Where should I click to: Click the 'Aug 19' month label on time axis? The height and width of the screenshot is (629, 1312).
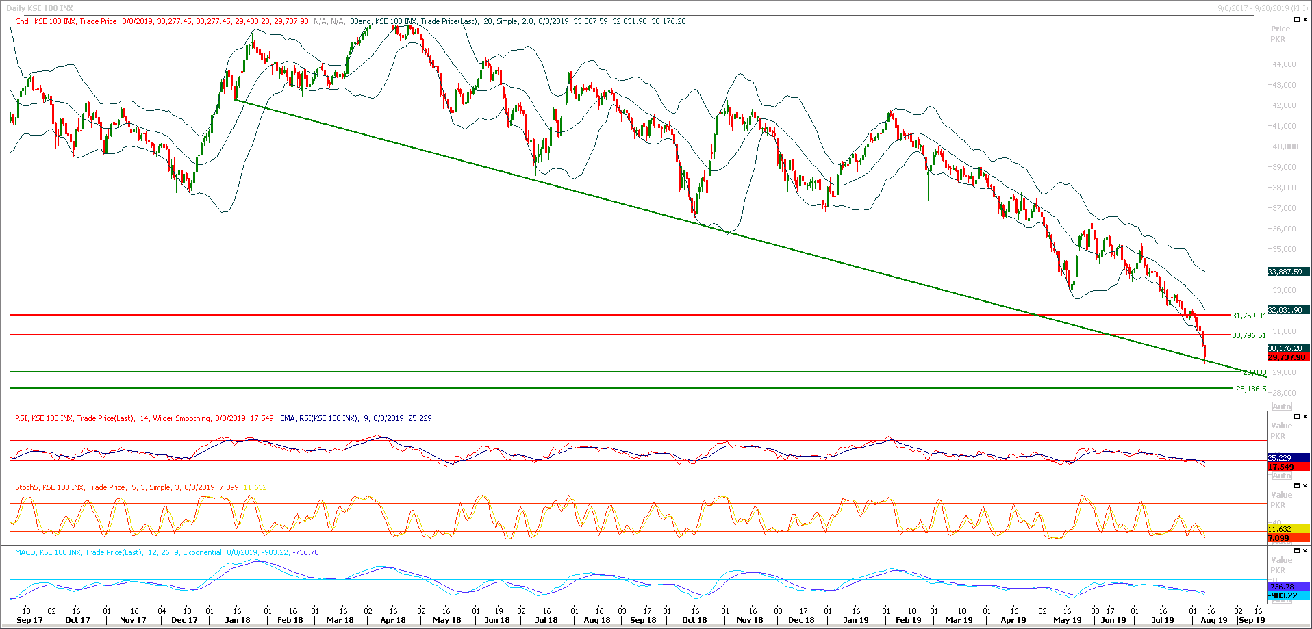pyautogui.click(x=1214, y=620)
